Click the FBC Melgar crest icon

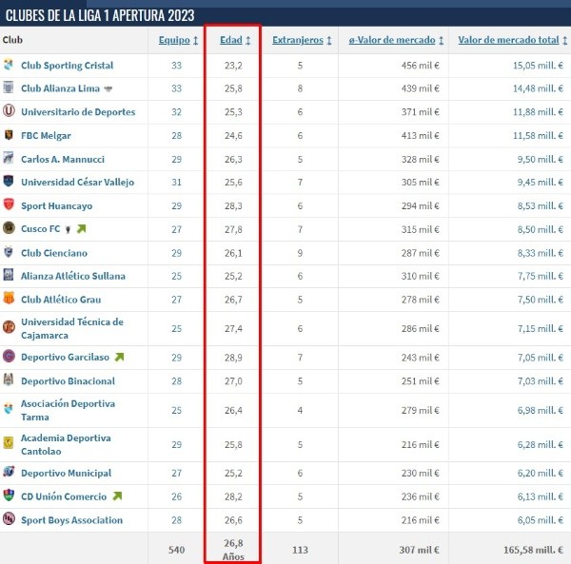point(9,135)
